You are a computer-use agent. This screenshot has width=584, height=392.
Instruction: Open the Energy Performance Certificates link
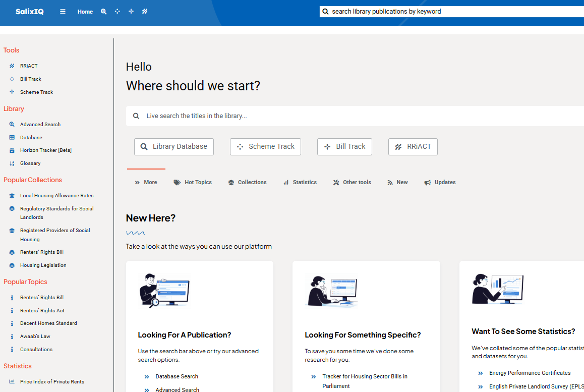point(530,373)
